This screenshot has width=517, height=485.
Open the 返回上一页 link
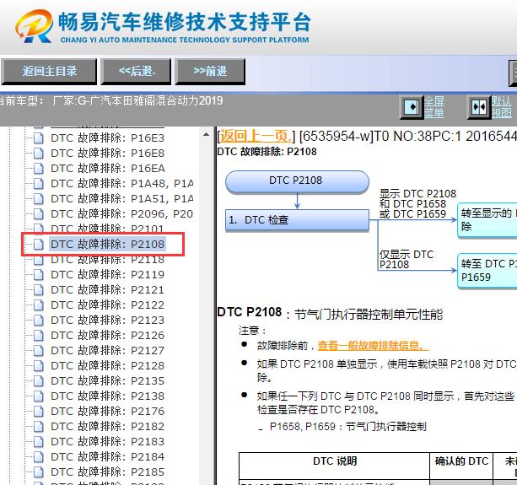point(256,136)
